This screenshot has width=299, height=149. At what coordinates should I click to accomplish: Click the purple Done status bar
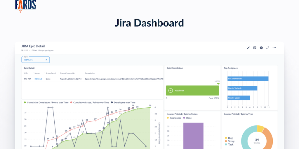click(x=193, y=136)
